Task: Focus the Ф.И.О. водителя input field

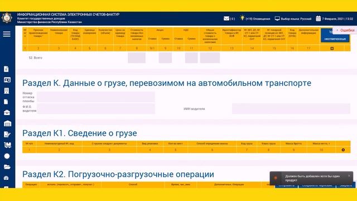Action: [96, 109]
